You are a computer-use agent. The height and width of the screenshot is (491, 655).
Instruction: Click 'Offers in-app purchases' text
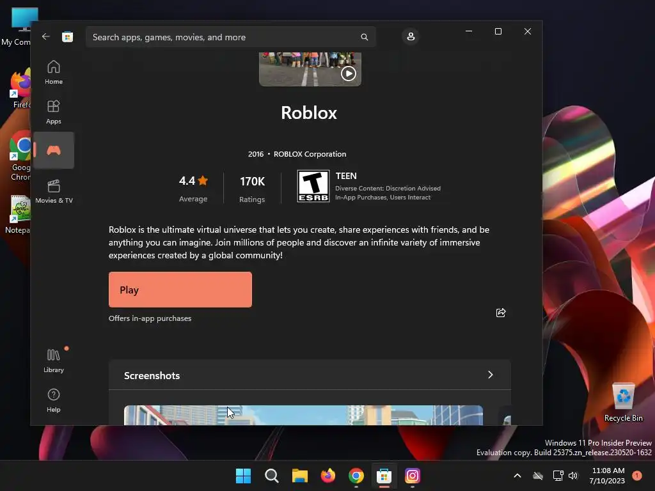[150, 318]
